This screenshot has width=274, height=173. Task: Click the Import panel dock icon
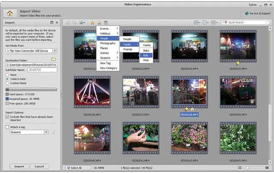click(x=51, y=22)
